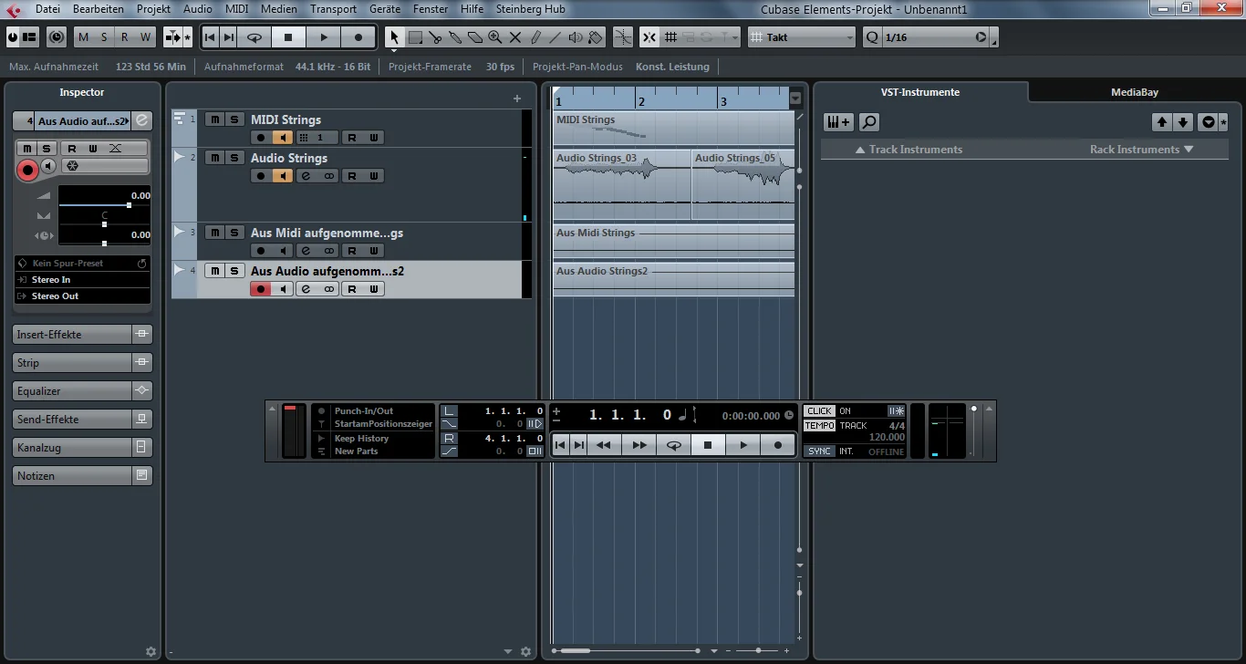Select the Range Selection tool
The image size is (1246, 664).
[x=415, y=37]
